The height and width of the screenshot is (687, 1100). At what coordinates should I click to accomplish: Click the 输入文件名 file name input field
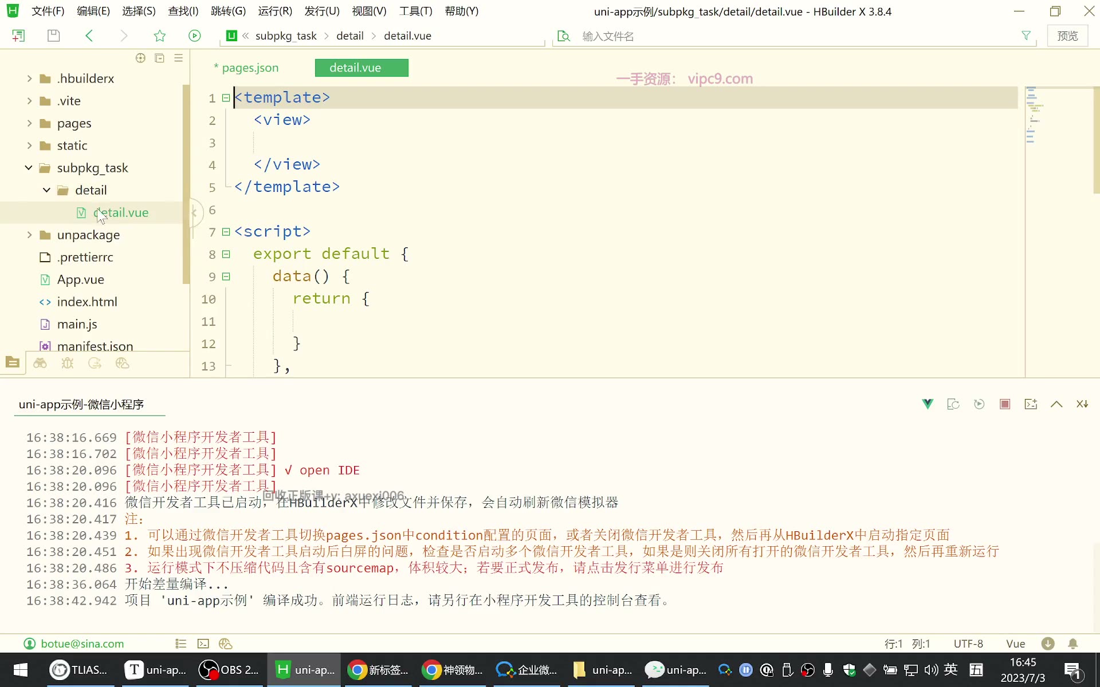click(796, 36)
